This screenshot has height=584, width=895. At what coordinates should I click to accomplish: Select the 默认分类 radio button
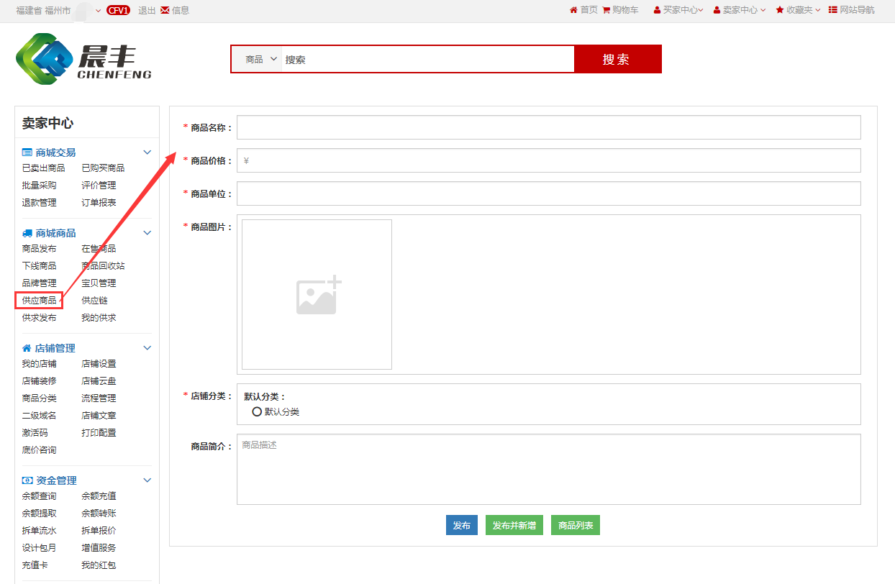[x=257, y=412]
